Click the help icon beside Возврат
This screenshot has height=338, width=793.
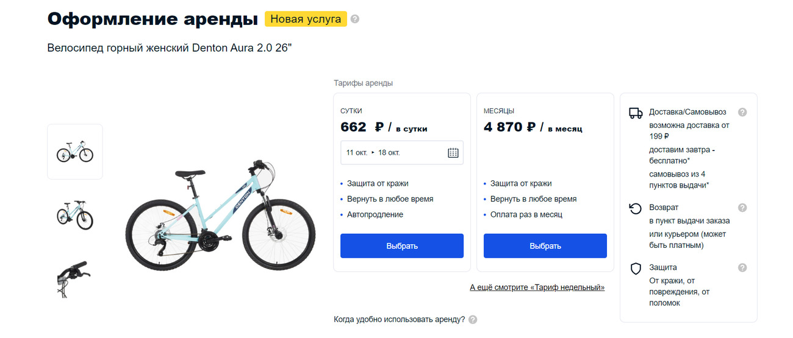click(742, 208)
